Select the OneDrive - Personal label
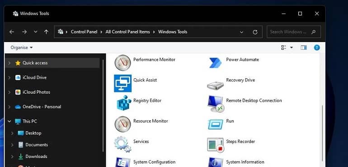Screen dimensions: 348x167 point(42,107)
